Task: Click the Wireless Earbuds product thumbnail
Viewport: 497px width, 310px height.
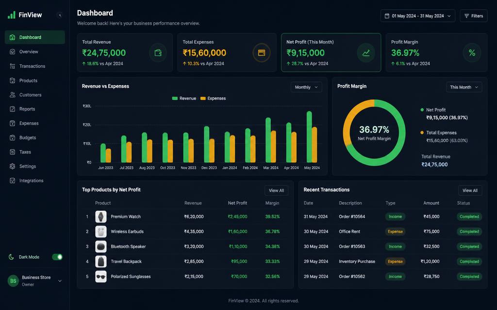Action: click(101, 232)
